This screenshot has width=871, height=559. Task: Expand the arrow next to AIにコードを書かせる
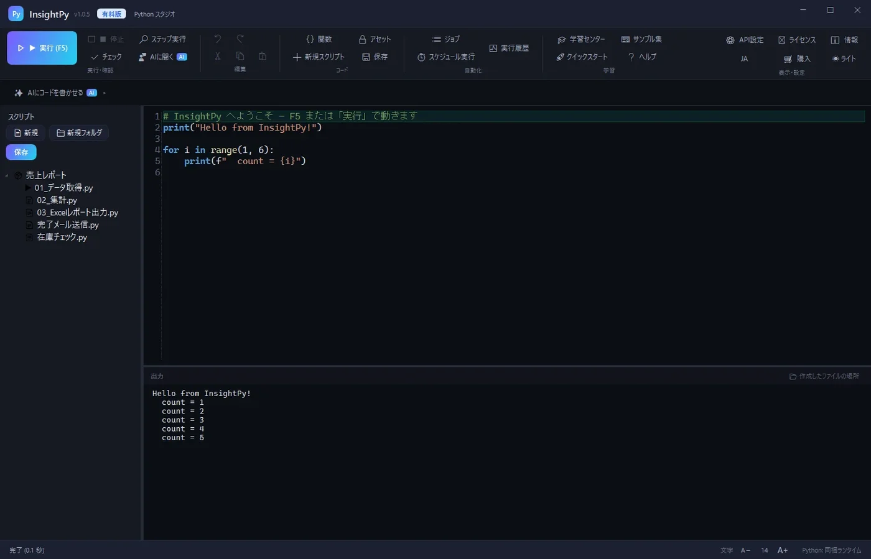pos(105,93)
